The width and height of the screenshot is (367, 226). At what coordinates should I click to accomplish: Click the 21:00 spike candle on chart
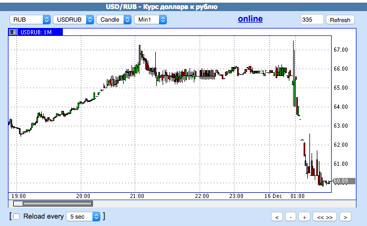pyautogui.click(x=140, y=55)
